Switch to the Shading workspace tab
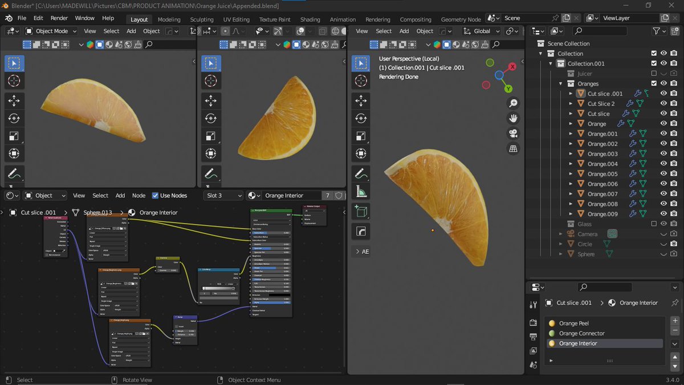Screen dimensions: 684x385 point(310,19)
